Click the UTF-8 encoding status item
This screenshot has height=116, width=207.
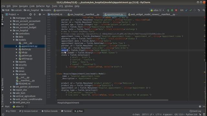point(158,115)
